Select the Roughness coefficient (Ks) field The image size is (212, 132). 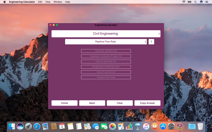[x=106, y=67]
